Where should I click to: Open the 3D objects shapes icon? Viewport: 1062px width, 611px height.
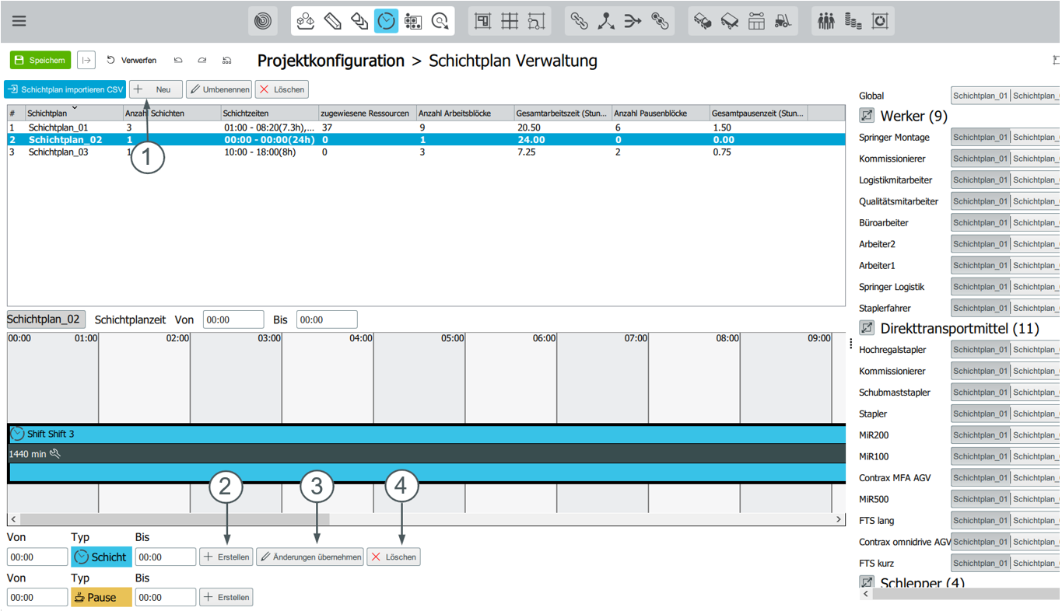[x=306, y=21]
